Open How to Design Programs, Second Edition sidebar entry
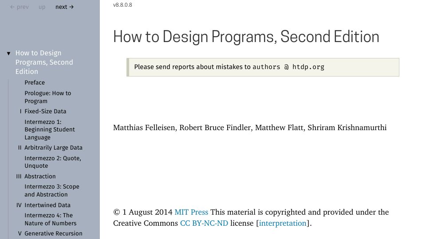Image resolution: width=426 pixels, height=239 pixels. [x=44, y=62]
